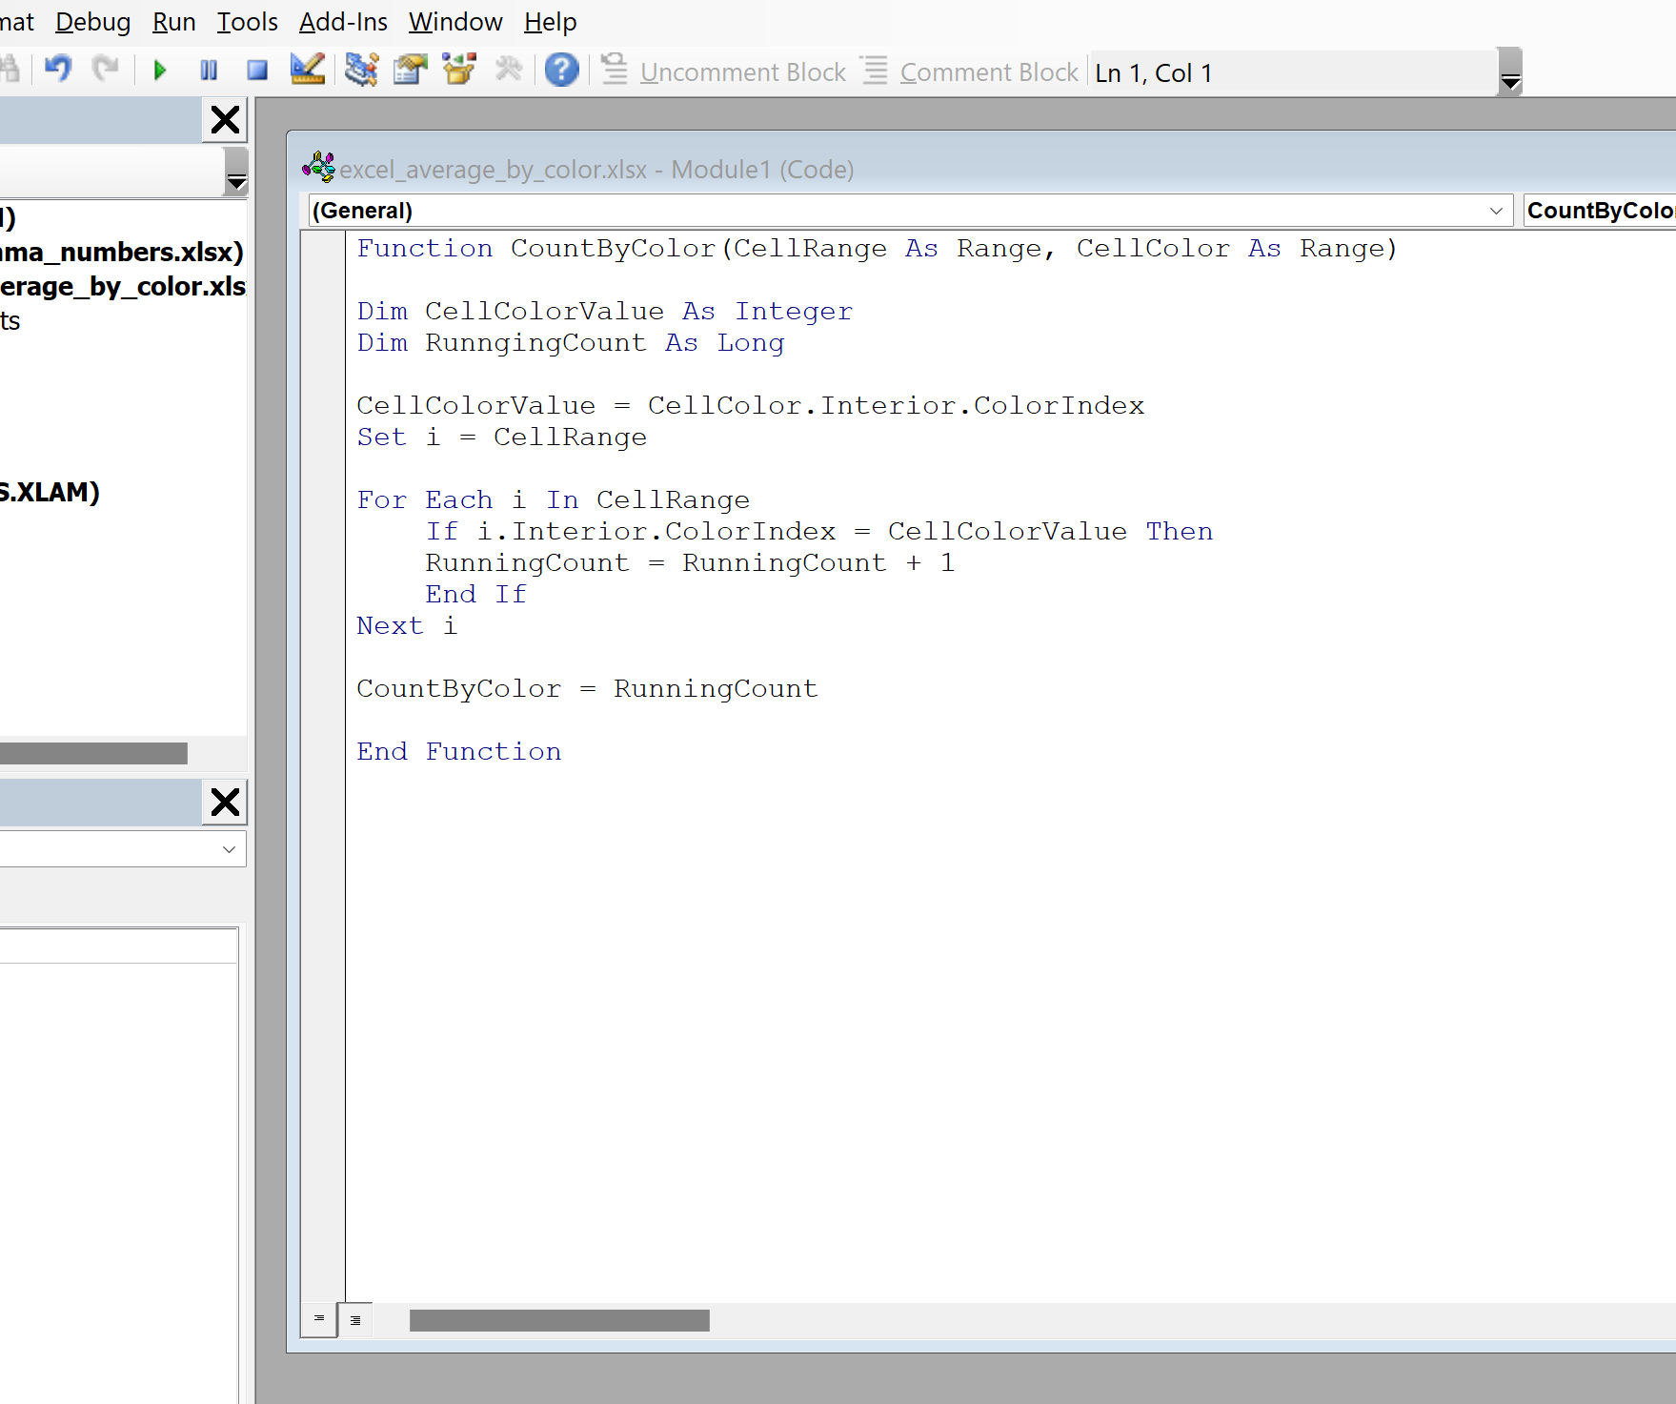Toggle Design Mode icon
Image resolution: width=1676 pixels, height=1404 pixels.
pyautogui.click(x=308, y=70)
